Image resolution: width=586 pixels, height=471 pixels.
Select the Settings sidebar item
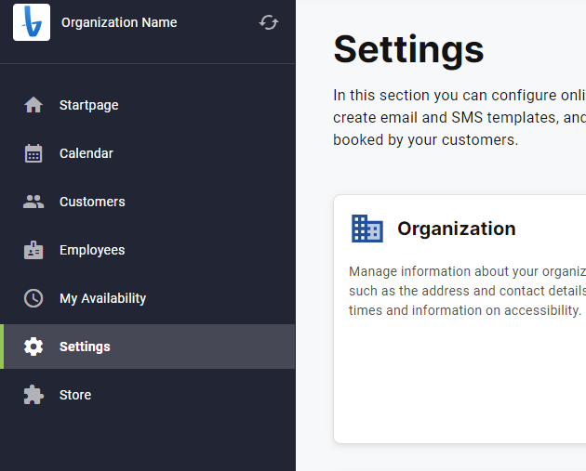[148, 347]
